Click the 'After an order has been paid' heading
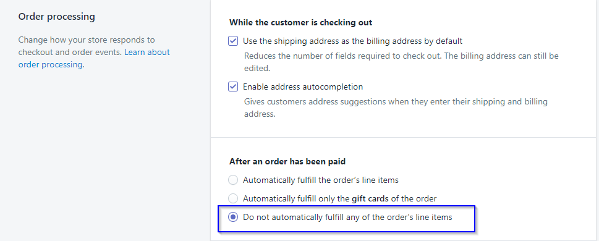This screenshot has width=599, height=241. [x=287, y=161]
